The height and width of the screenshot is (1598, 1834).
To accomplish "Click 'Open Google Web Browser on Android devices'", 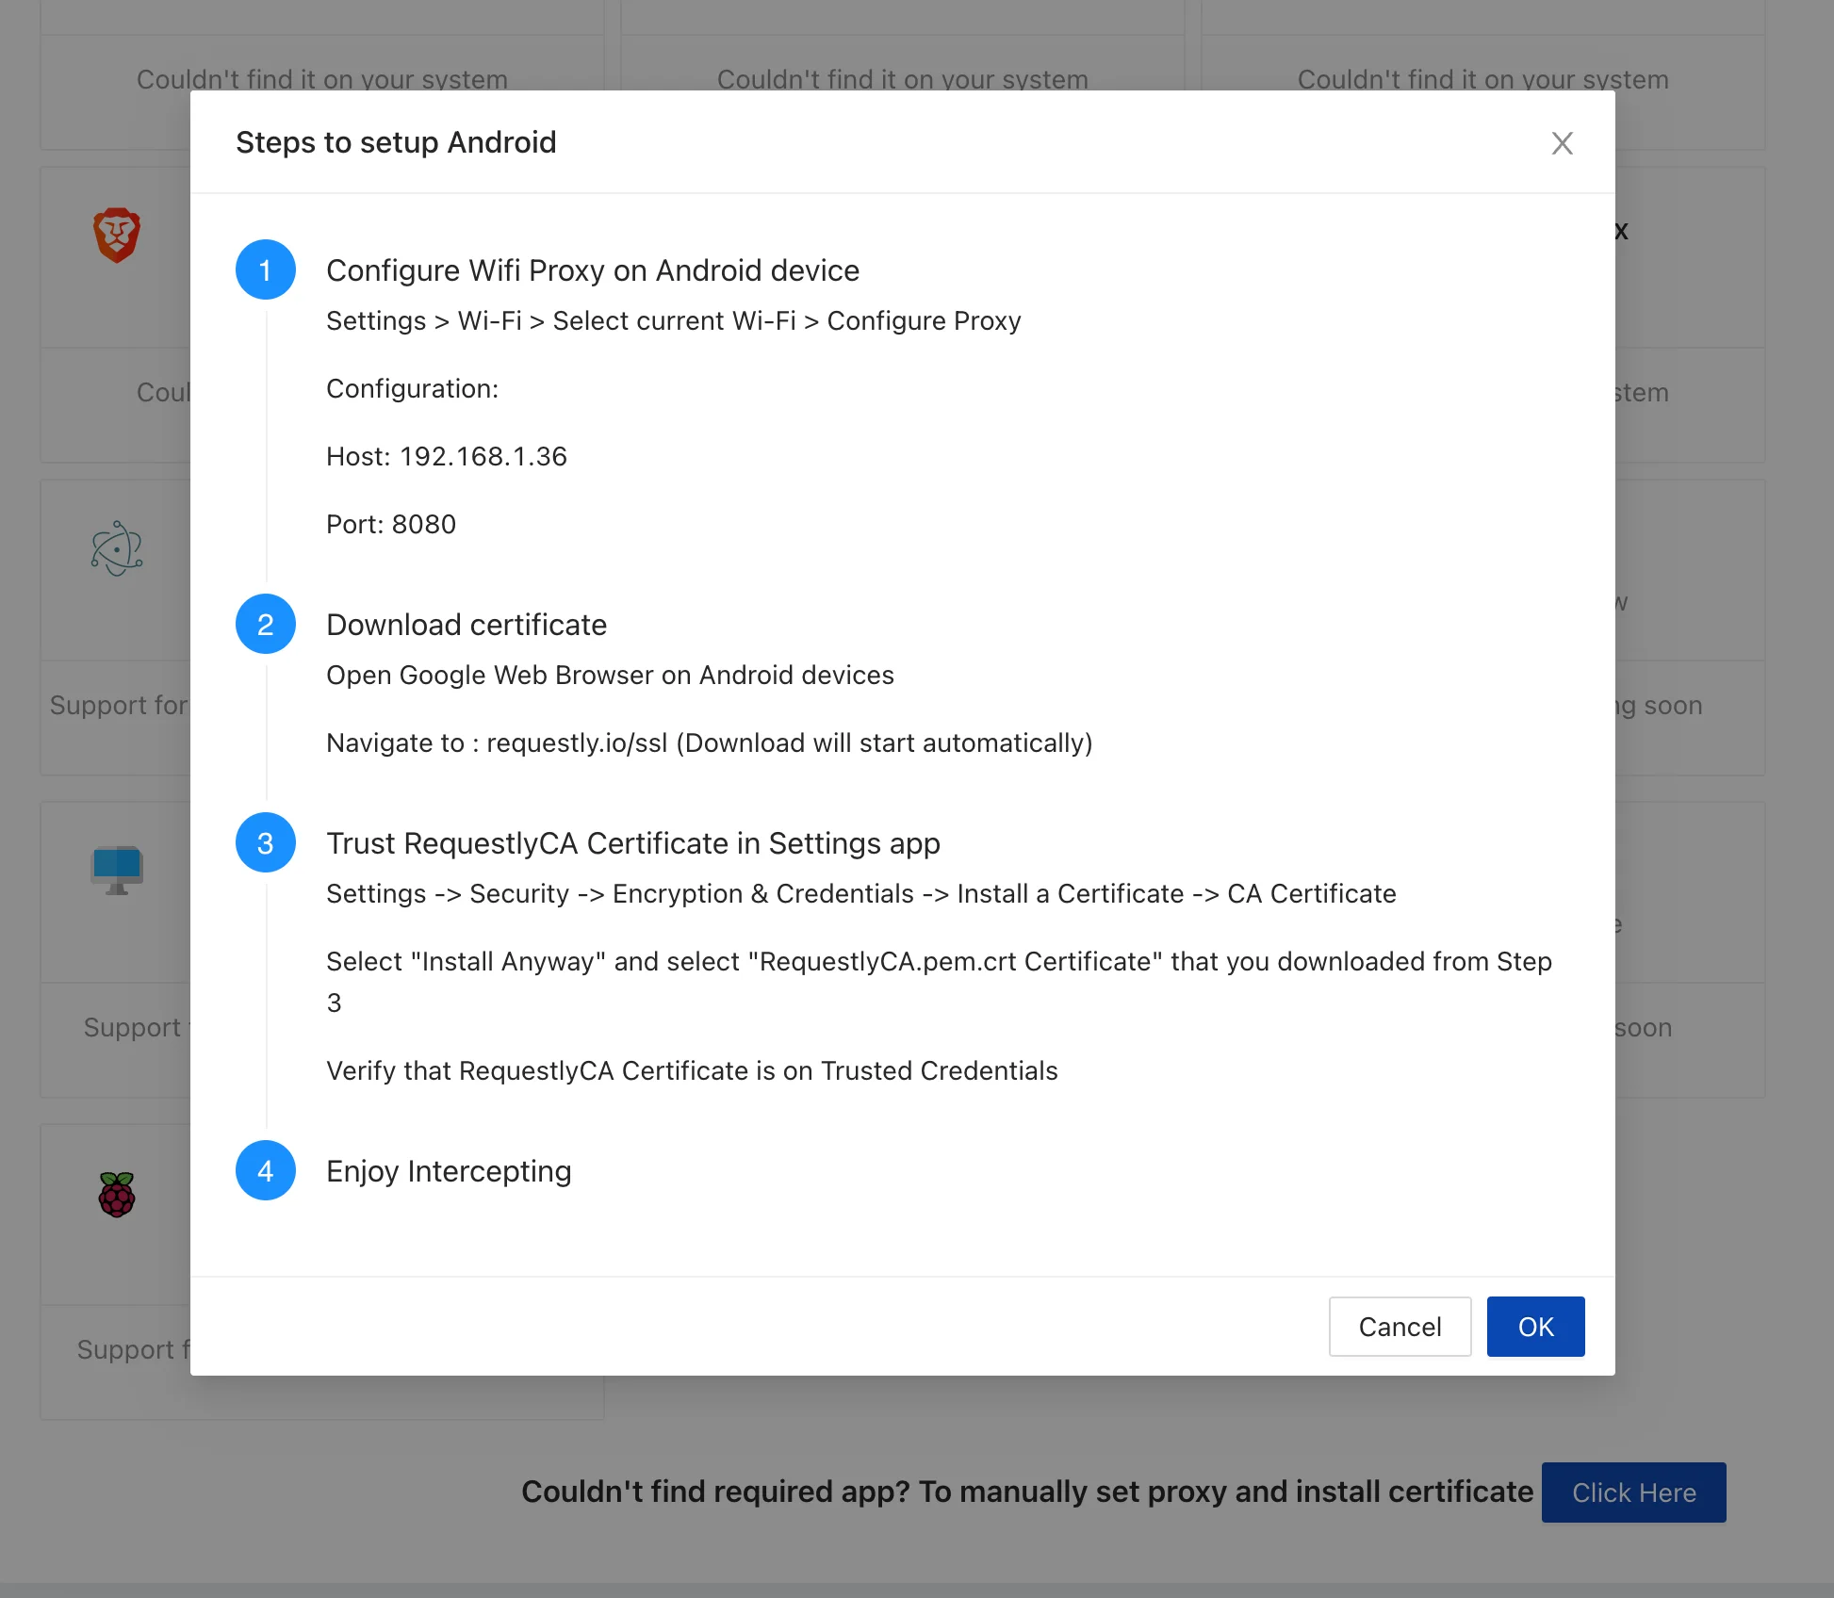I will tap(610, 676).
